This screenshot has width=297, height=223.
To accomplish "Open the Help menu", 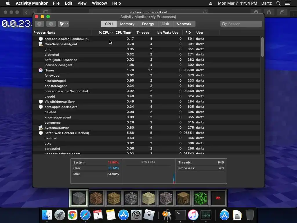I will point(117,3).
